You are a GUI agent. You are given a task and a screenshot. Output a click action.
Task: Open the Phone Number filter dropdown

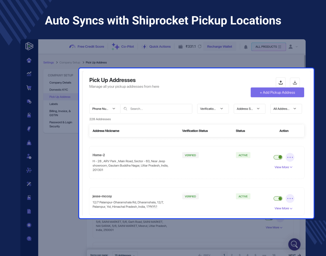coord(104,109)
